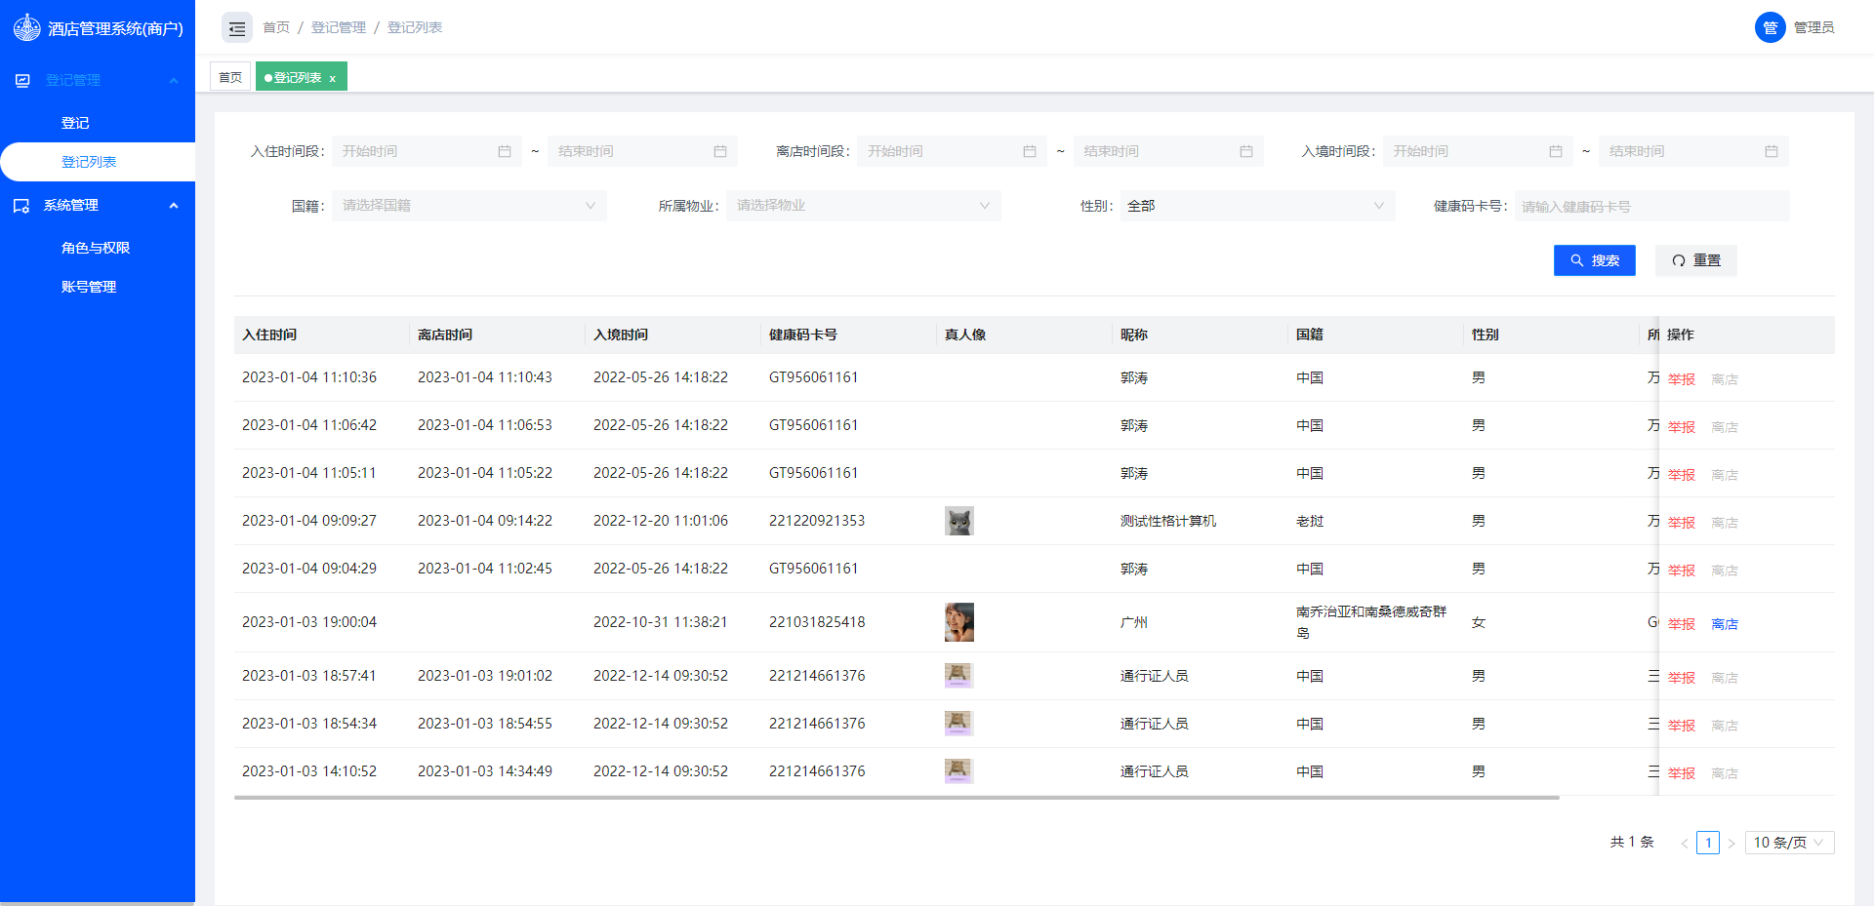1874x906 pixels.
Task: Click the 登记管理 monitor icon in sidebar
Action: coord(22,80)
